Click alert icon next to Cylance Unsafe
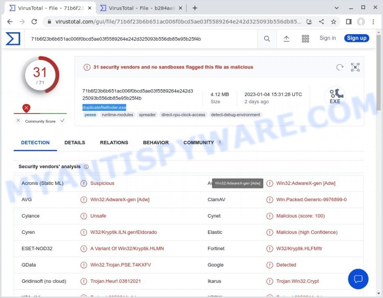The image size is (383, 298). (83, 216)
